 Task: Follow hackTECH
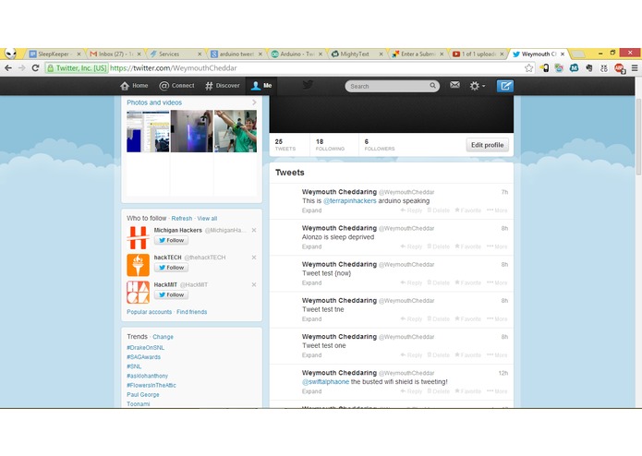(x=171, y=268)
